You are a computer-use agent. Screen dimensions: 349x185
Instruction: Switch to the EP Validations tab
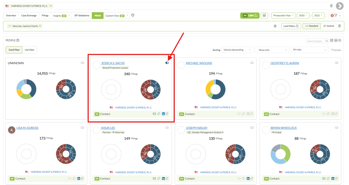point(82,16)
